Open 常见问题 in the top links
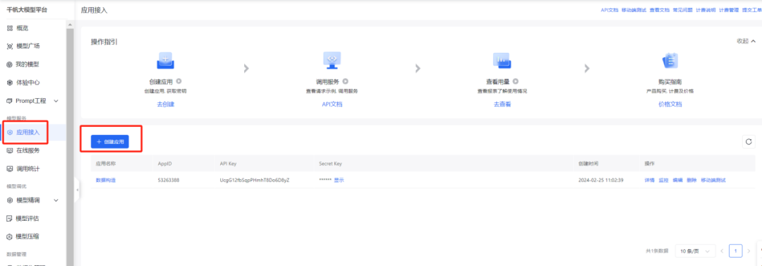 pos(682,10)
